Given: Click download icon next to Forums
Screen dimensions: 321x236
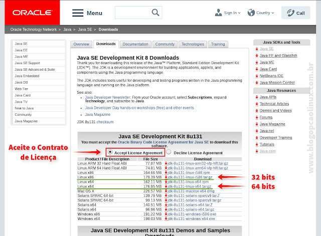Looking at the screenshot, I should coord(257,117).
